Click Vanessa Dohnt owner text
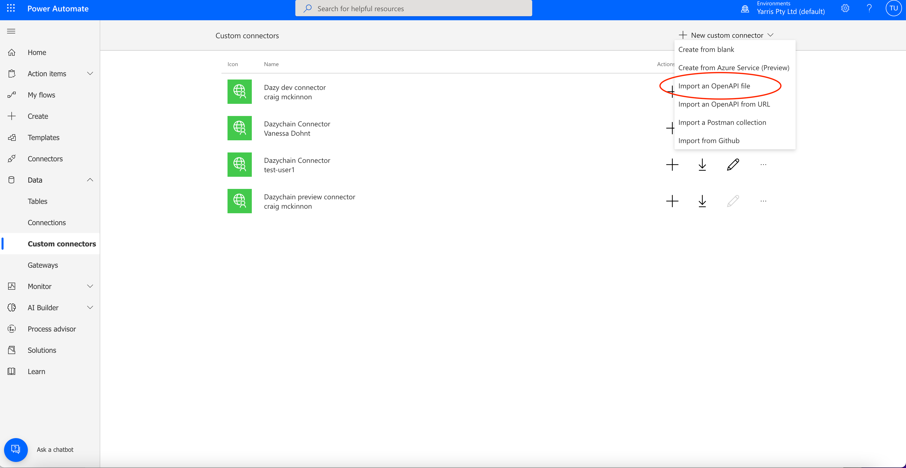The height and width of the screenshot is (468, 906). coord(287,133)
